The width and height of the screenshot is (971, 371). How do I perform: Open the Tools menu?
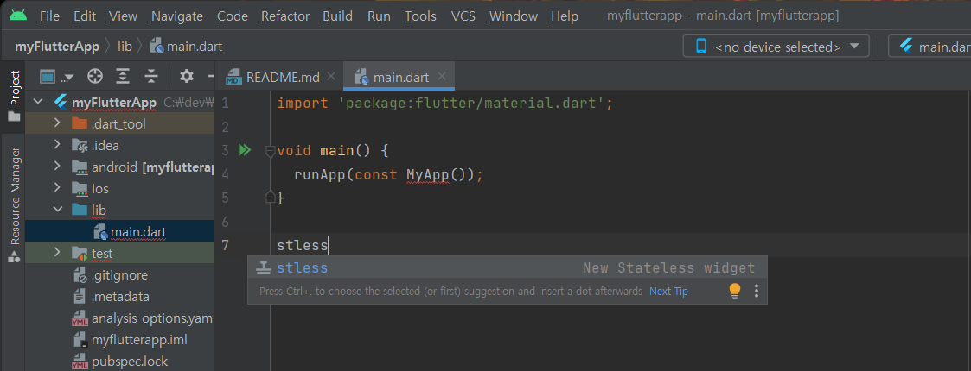(x=420, y=16)
